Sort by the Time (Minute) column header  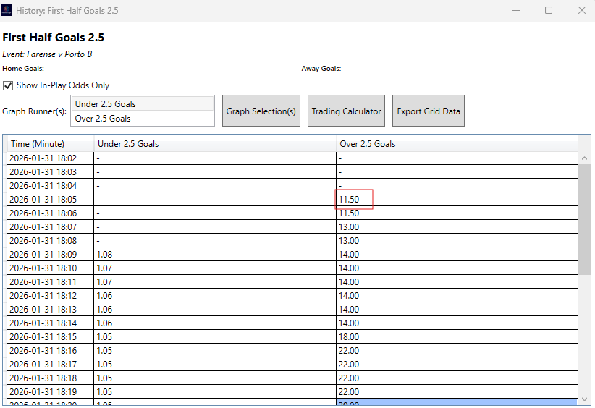(49, 144)
